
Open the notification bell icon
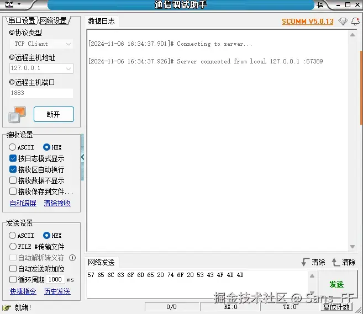click(355, 22)
